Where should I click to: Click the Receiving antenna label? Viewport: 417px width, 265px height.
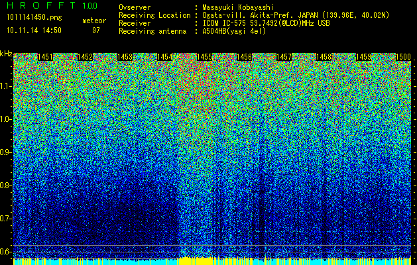[152, 31]
